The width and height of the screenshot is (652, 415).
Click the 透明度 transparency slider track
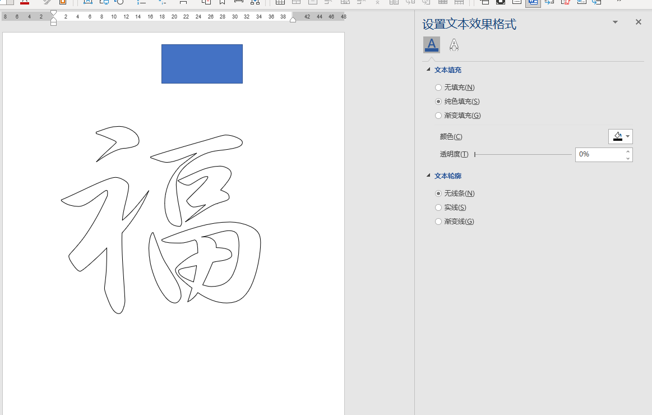click(x=523, y=154)
